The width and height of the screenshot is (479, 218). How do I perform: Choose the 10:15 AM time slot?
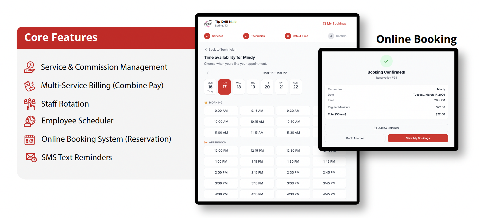coord(257,122)
